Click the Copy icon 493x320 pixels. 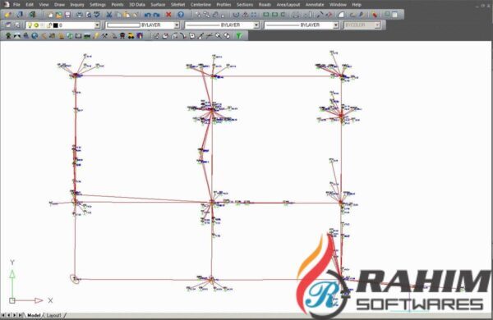[118, 15]
